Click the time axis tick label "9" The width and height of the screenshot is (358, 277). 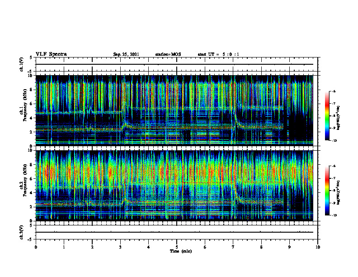coord(289,247)
